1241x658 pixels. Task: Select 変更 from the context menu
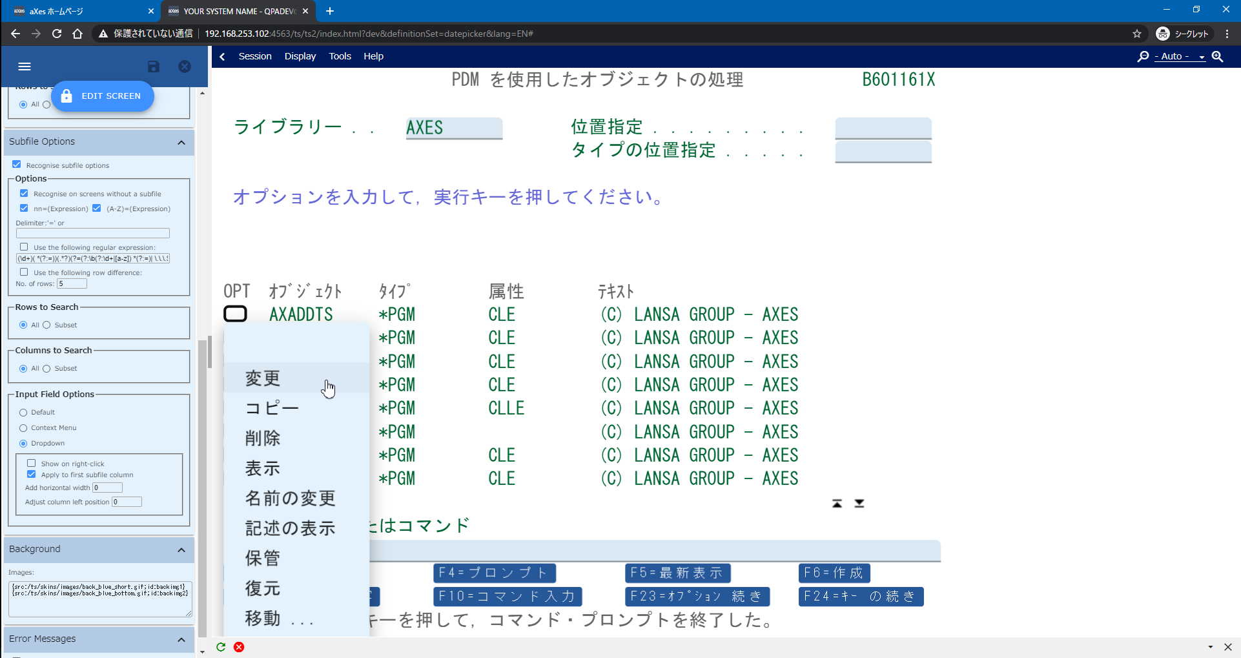[x=262, y=378]
